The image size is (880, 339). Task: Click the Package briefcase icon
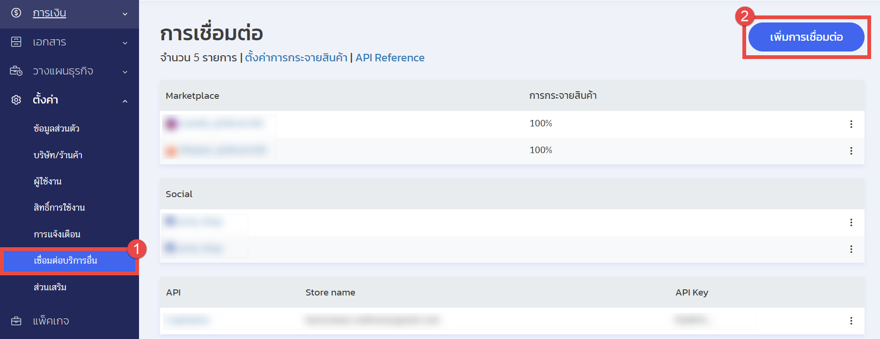click(x=16, y=321)
